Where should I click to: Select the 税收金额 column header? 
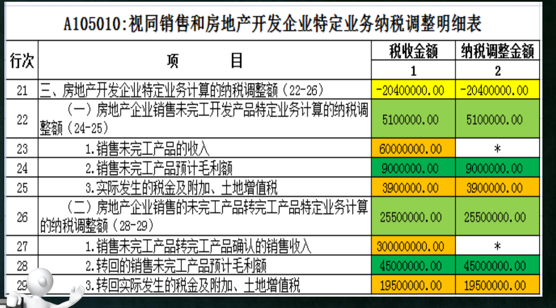(413, 52)
